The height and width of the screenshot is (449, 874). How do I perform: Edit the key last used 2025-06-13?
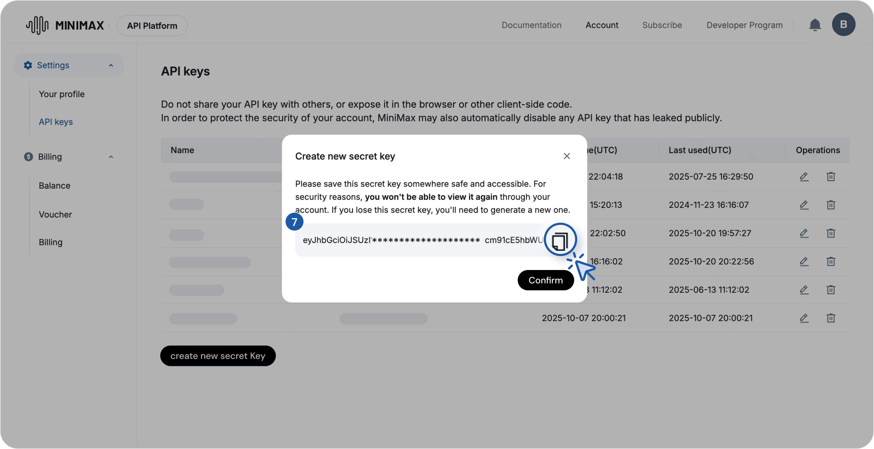[804, 290]
